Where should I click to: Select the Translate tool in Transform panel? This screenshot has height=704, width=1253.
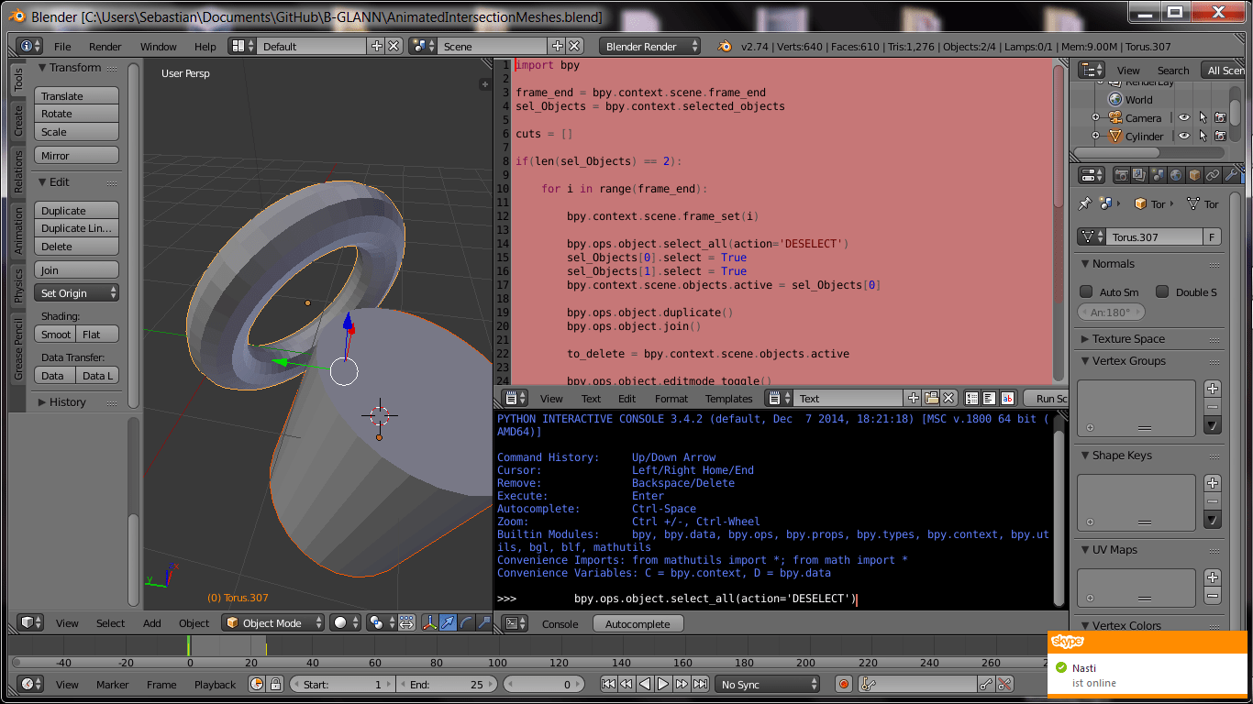[x=76, y=95]
